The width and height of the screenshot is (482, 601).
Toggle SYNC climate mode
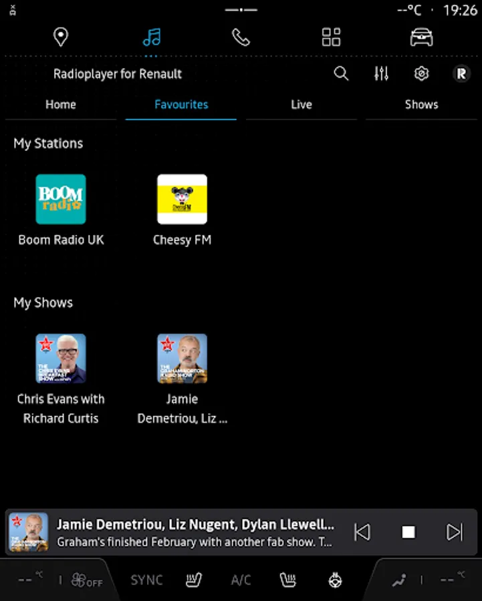coord(146,580)
